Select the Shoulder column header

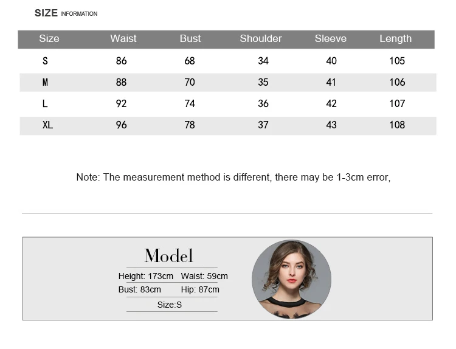[x=261, y=38]
